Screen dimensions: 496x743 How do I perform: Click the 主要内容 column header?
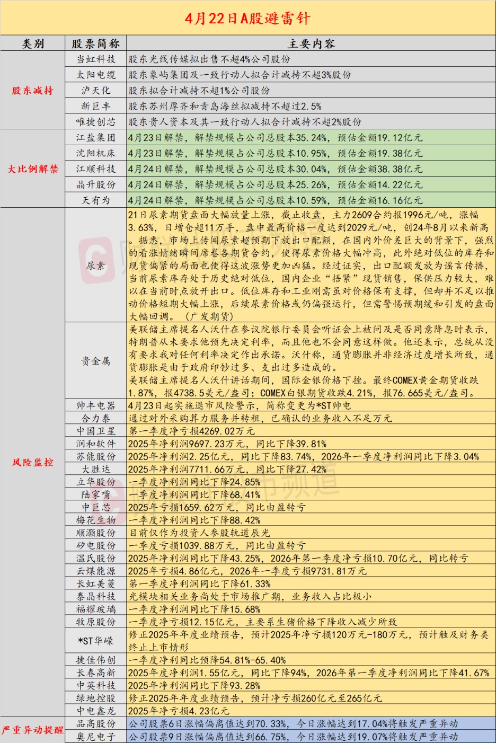pos(311,43)
